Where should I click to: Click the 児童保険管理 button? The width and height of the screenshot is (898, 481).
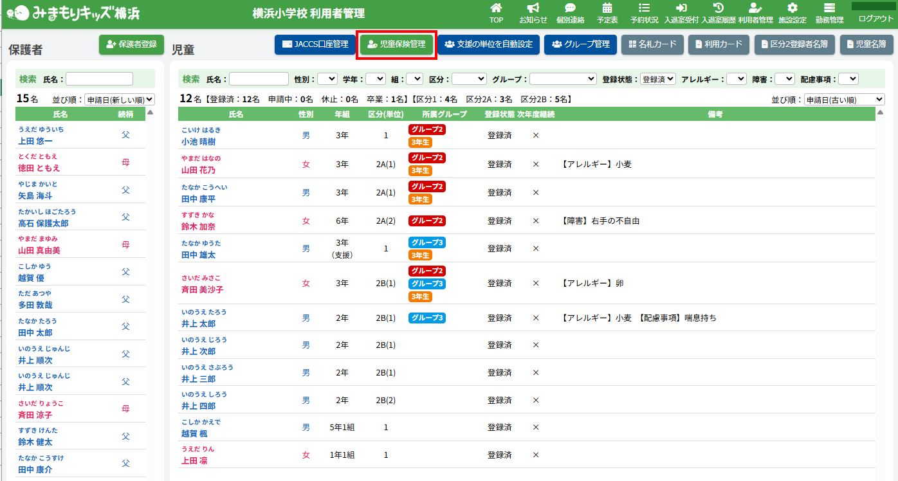coord(396,44)
